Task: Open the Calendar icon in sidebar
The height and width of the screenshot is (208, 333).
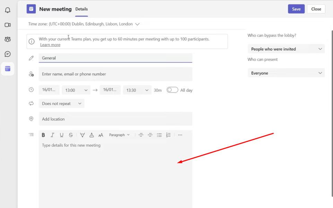Action: (x=8, y=69)
